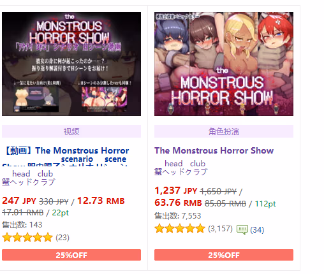Visit the 蟹ヘッドクラブ circle link under the game title
Viewport: 324px width, 274px height.
pyautogui.click(x=181, y=172)
